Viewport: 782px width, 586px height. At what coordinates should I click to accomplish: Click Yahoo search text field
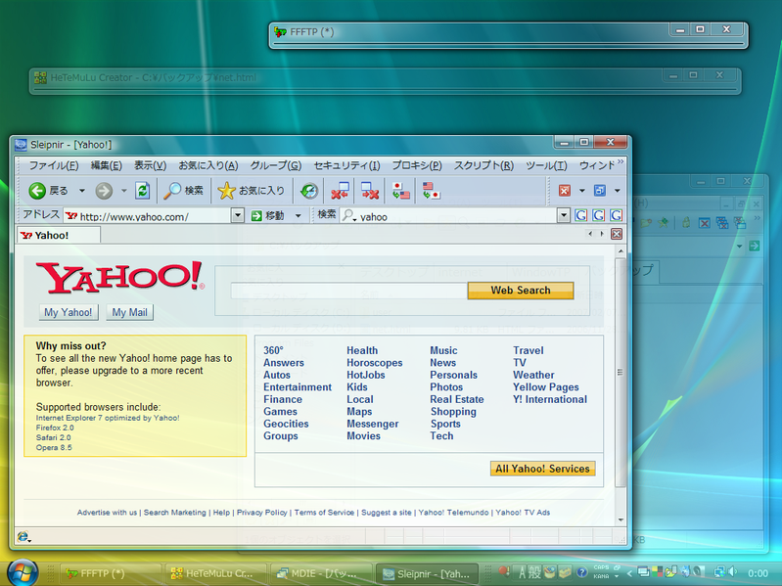tap(348, 291)
